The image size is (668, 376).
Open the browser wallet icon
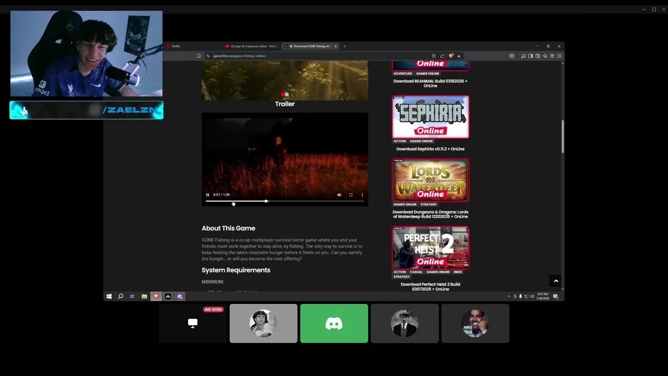point(538,56)
